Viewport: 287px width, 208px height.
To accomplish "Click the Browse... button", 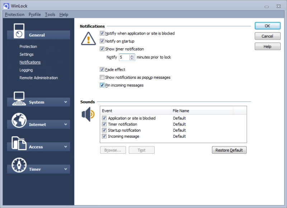I will pyautogui.click(x=113, y=150).
